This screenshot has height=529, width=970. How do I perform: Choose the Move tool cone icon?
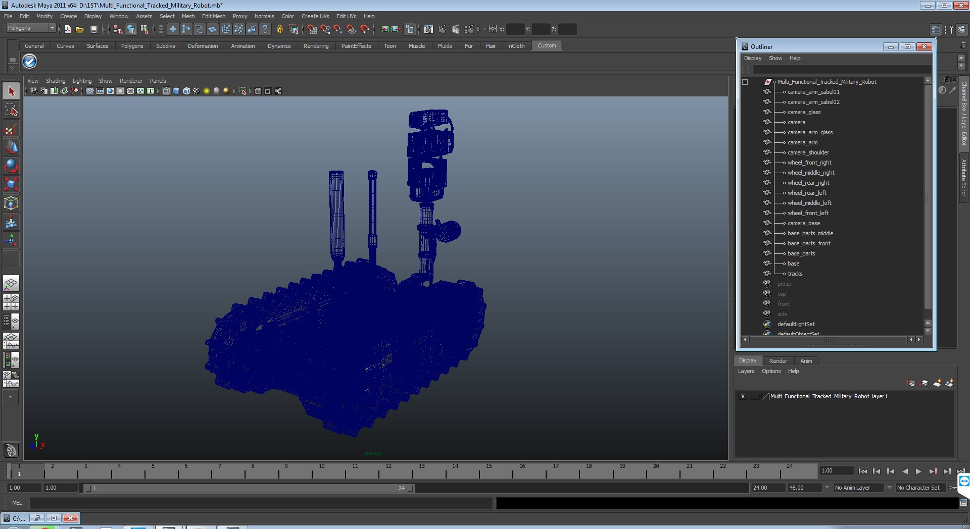click(11, 147)
